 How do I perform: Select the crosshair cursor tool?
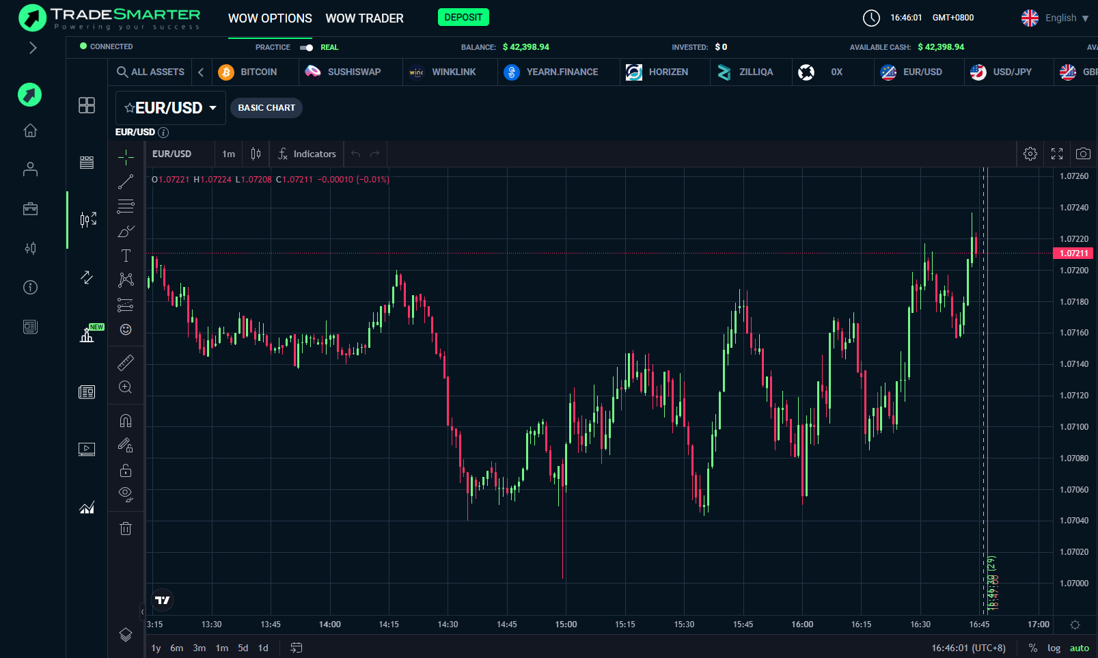point(126,157)
